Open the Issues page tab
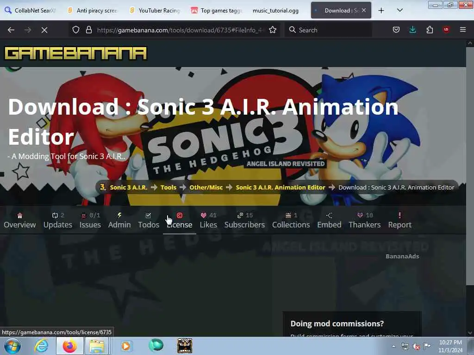474x355 pixels. [x=90, y=220]
